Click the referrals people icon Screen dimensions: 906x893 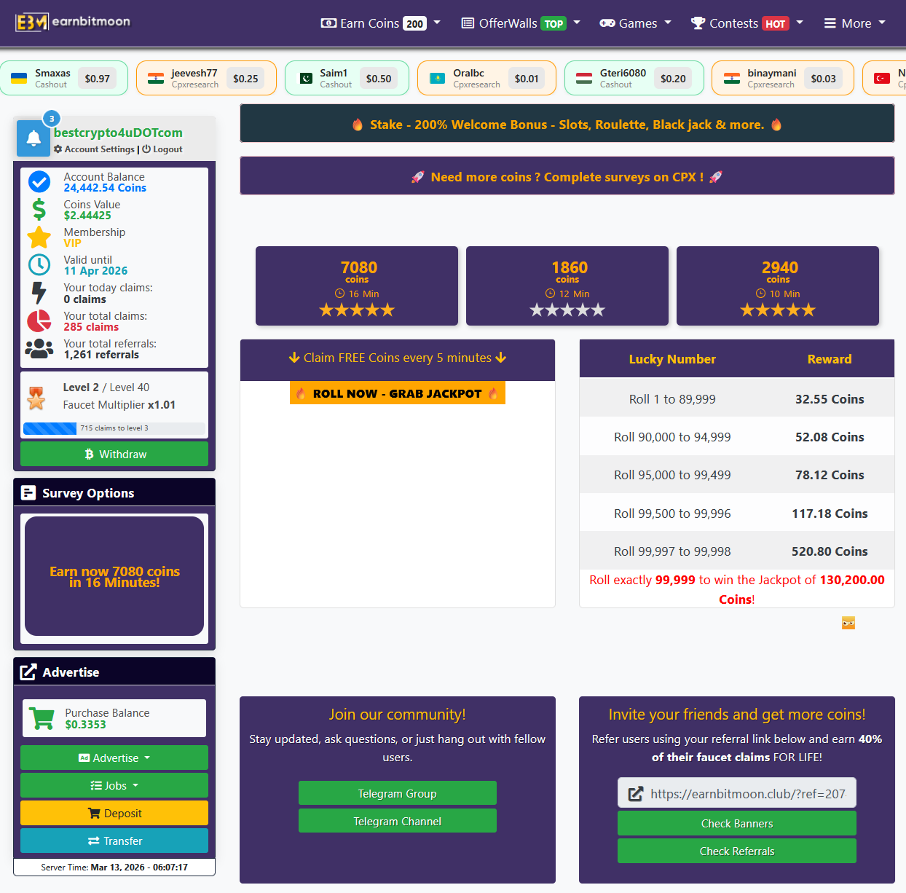pyautogui.click(x=39, y=348)
